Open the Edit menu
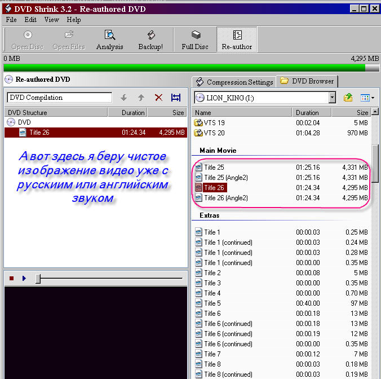Screen dimensions: 381x379 [x=30, y=20]
